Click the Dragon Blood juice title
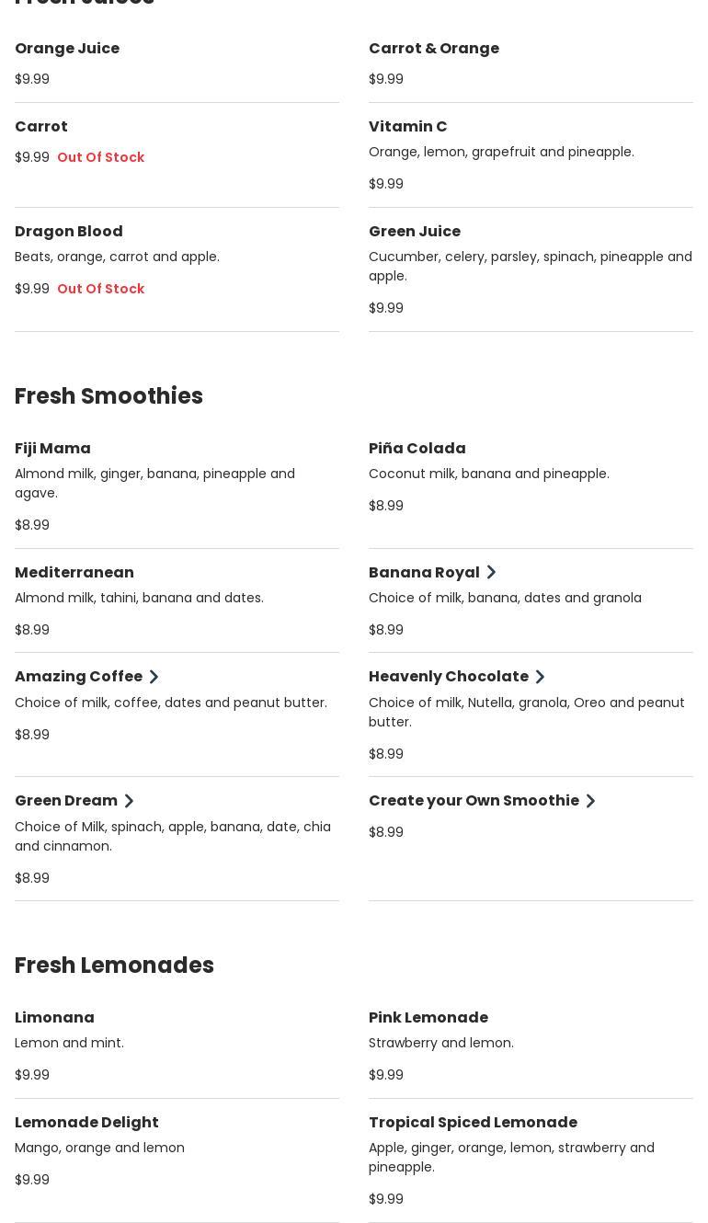 tap(69, 231)
